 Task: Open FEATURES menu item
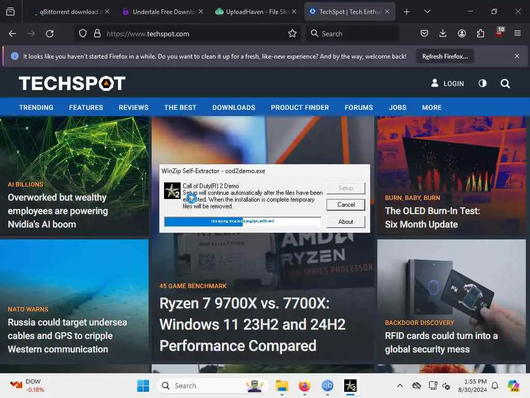[x=86, y=108]
